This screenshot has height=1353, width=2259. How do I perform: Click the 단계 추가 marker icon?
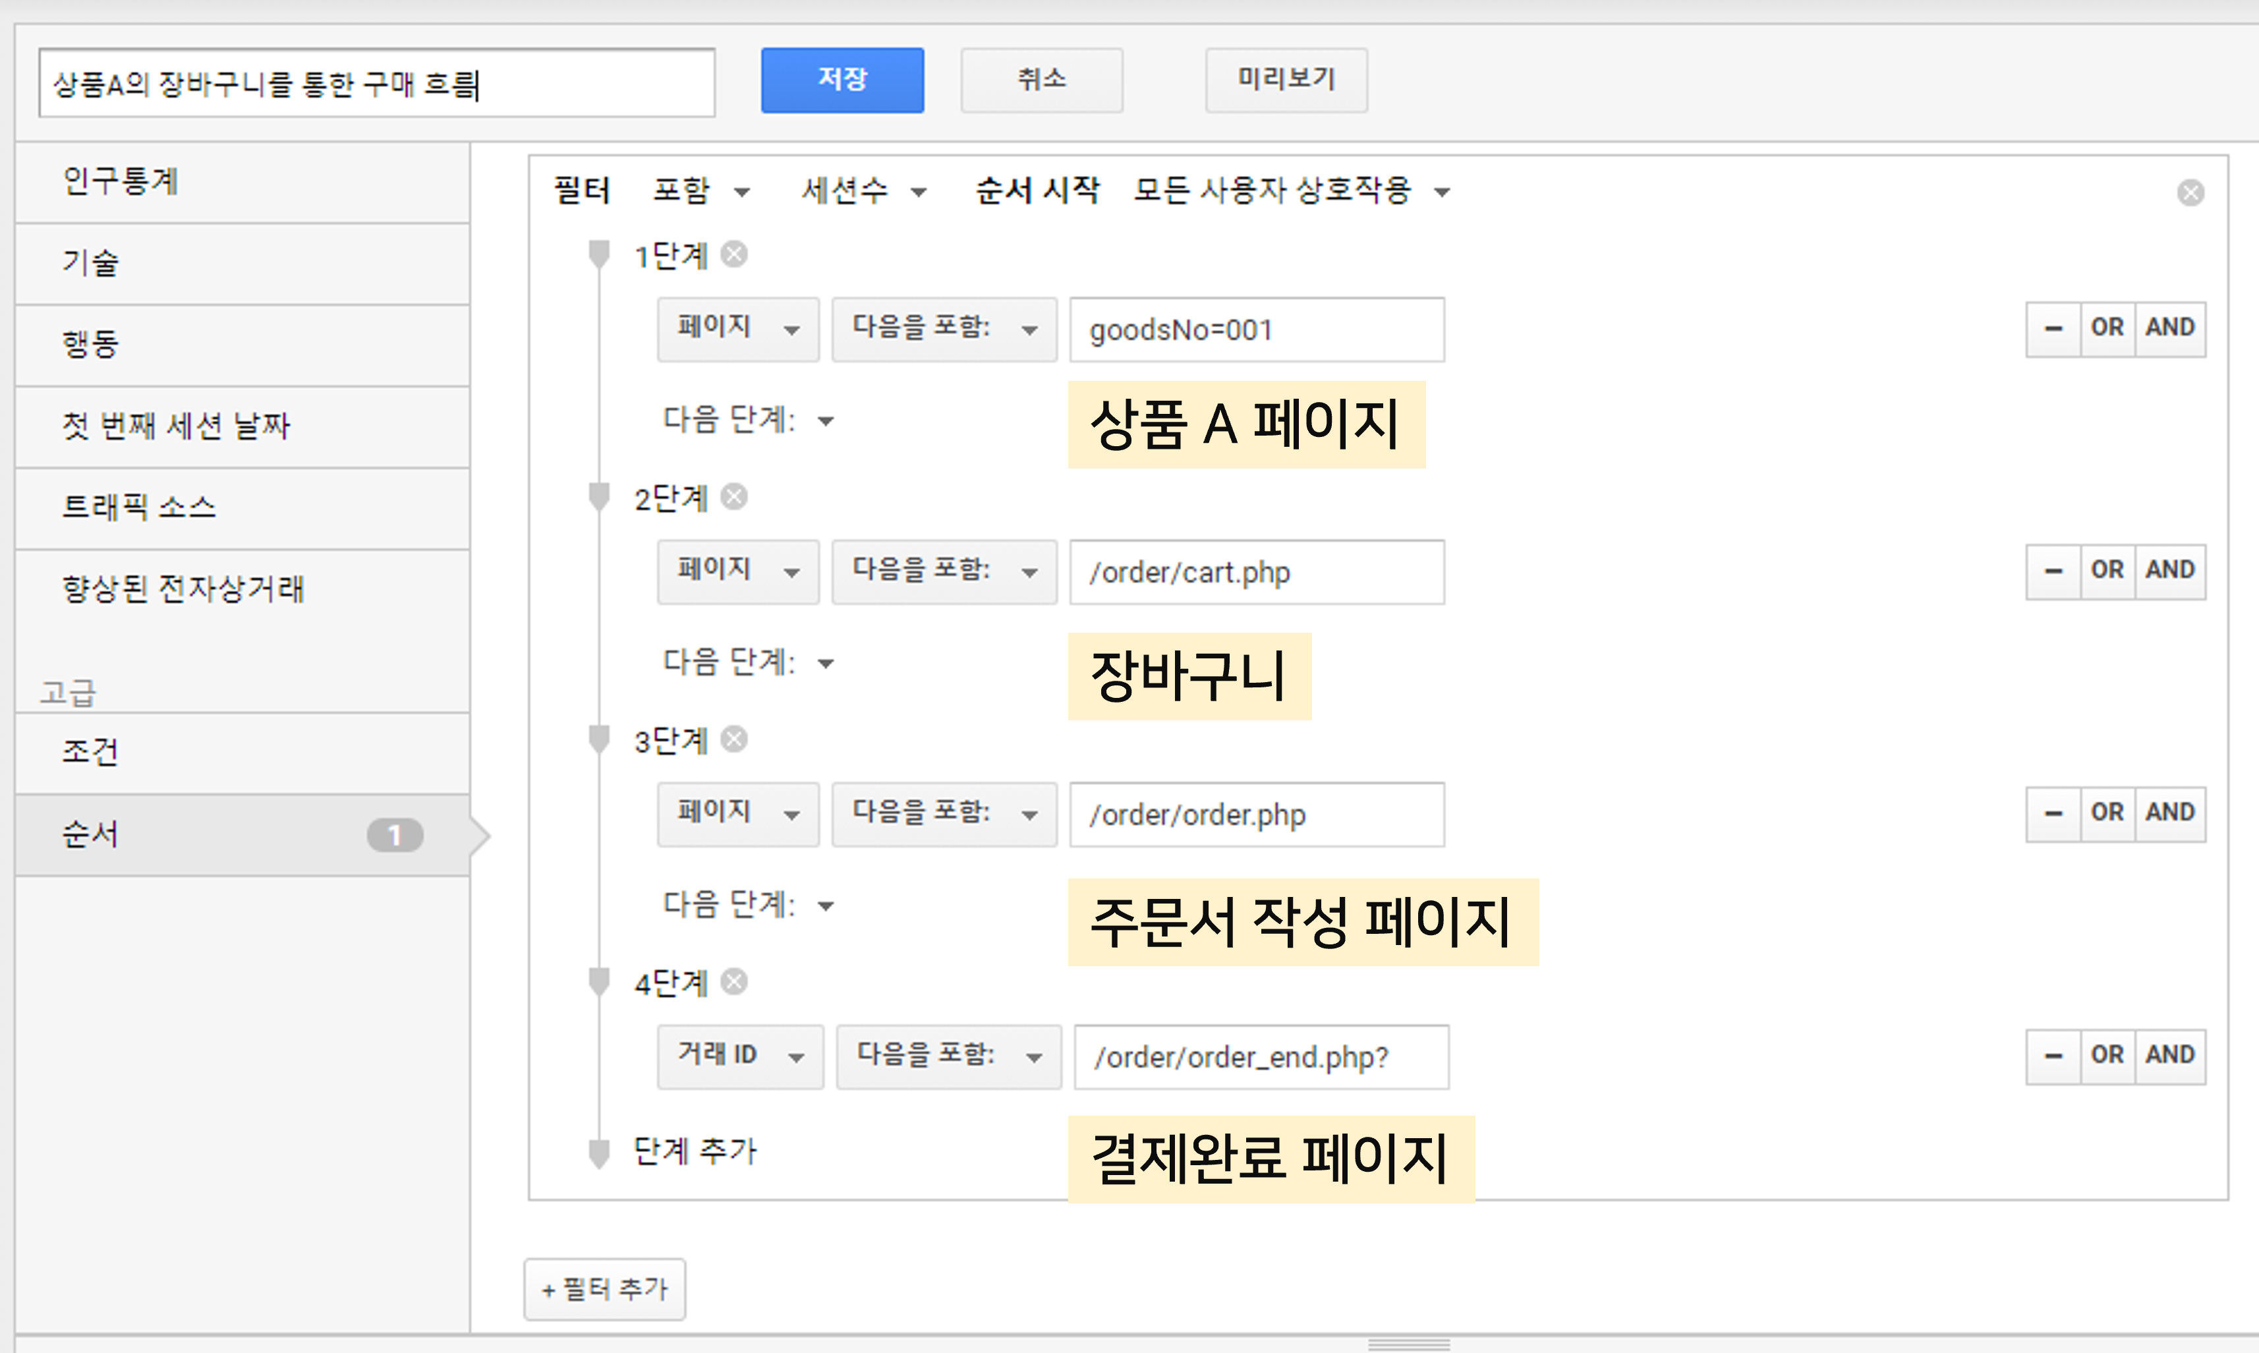(x=599, y=1153)
